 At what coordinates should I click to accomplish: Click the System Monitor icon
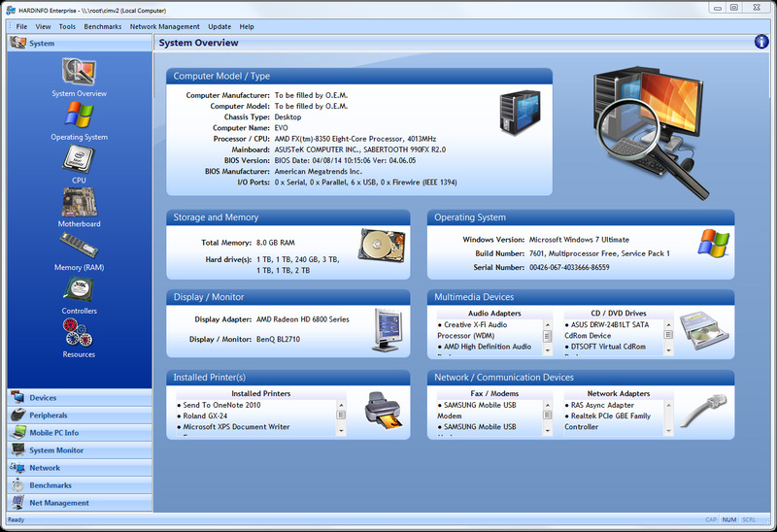[x=17, y=449]
